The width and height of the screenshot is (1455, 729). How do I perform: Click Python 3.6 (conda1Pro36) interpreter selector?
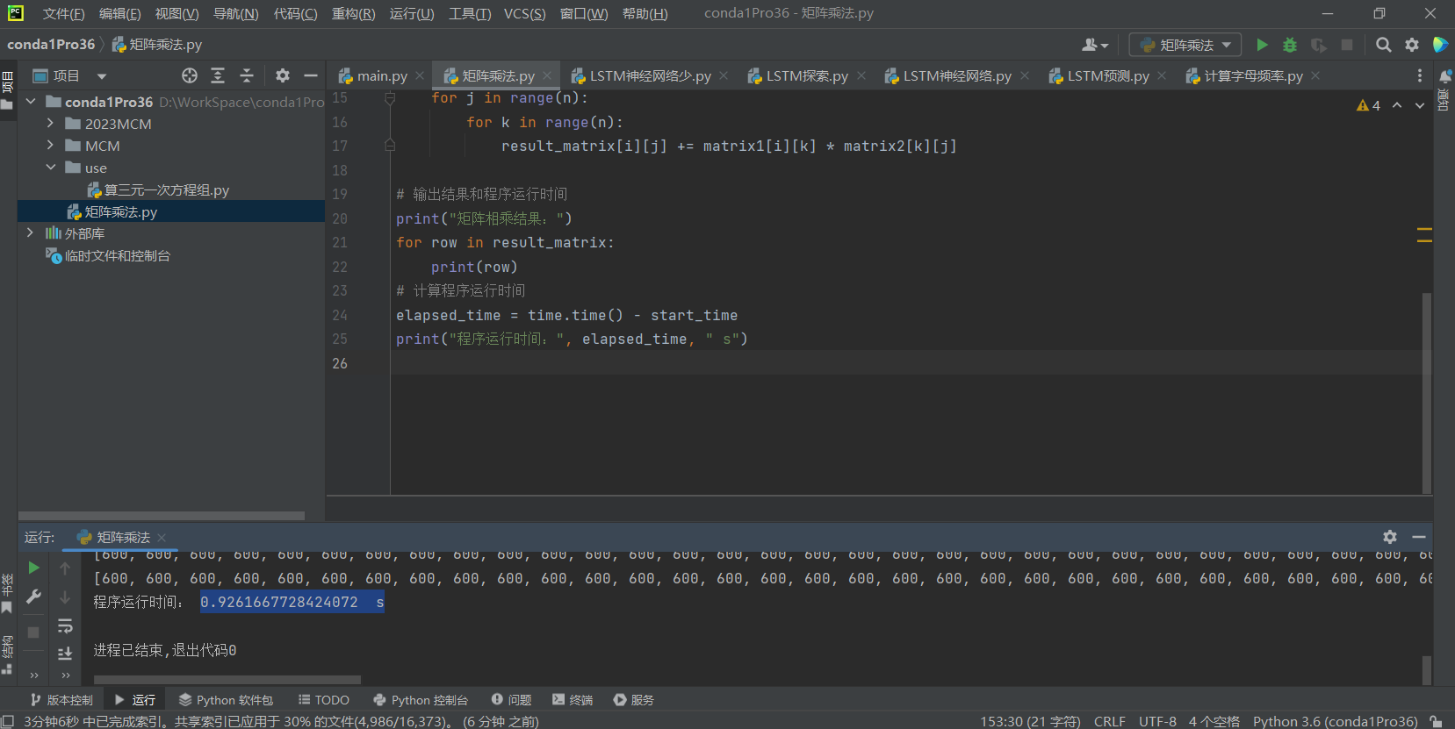pyautogui.click(x=1335, y=721)
